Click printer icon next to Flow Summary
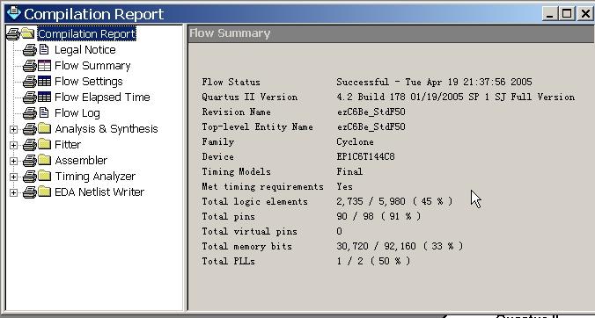The image size is (595, 318). tap(30, 66)
